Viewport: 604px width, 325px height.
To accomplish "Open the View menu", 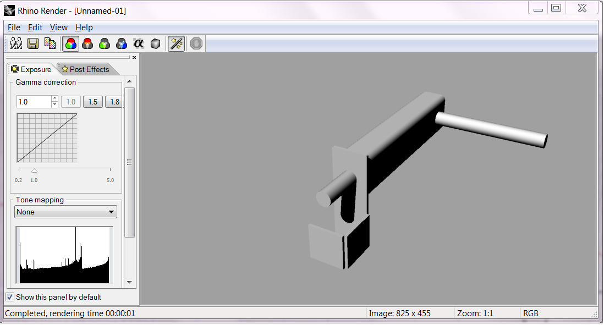I will pos(58,27).
